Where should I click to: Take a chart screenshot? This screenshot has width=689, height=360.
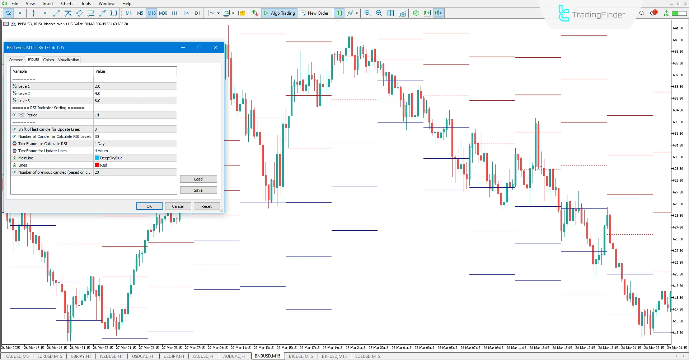(x=402, y=13)
